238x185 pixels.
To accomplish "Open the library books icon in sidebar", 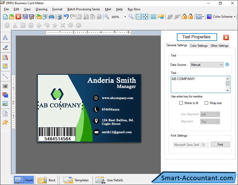I will (x=5, y=57).
